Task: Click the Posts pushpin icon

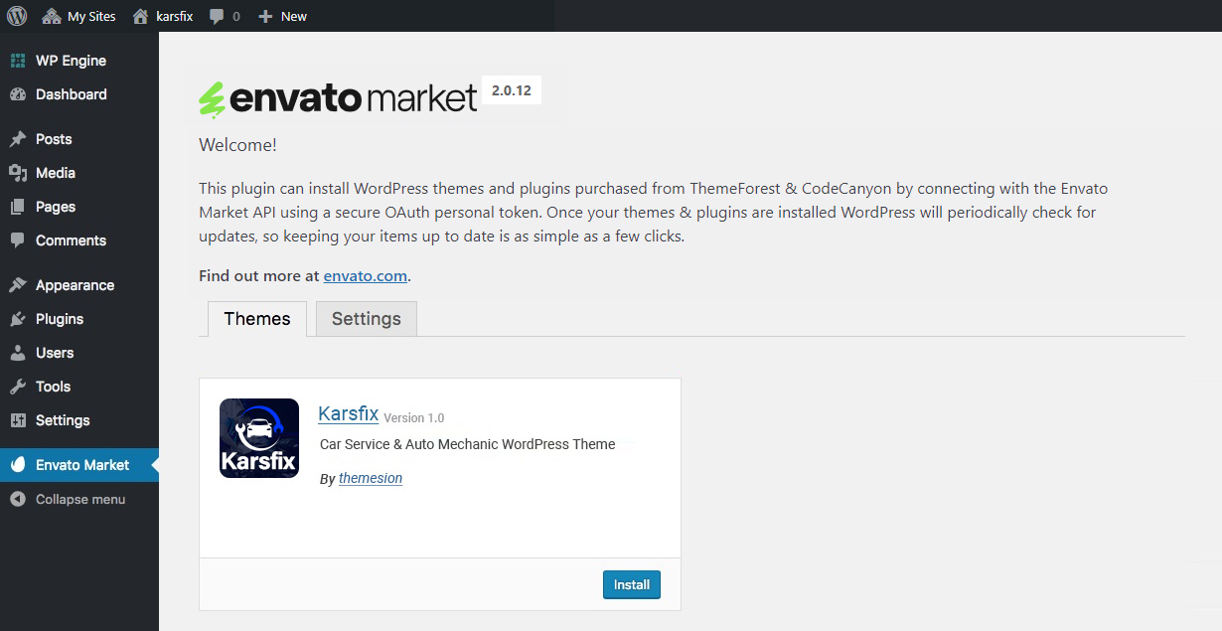Action: click(x=18, y=139)
